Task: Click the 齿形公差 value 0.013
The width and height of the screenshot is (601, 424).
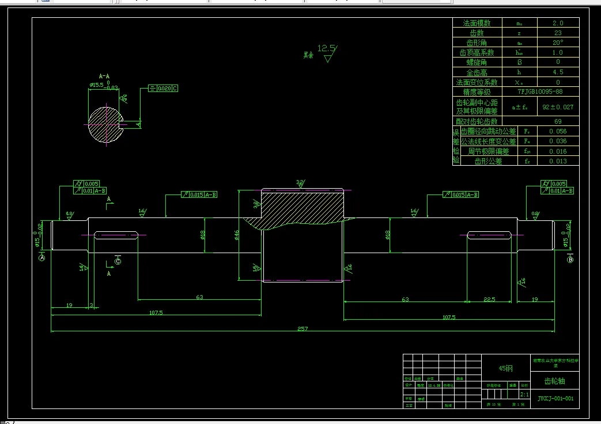Action: [x=558, y=161]
